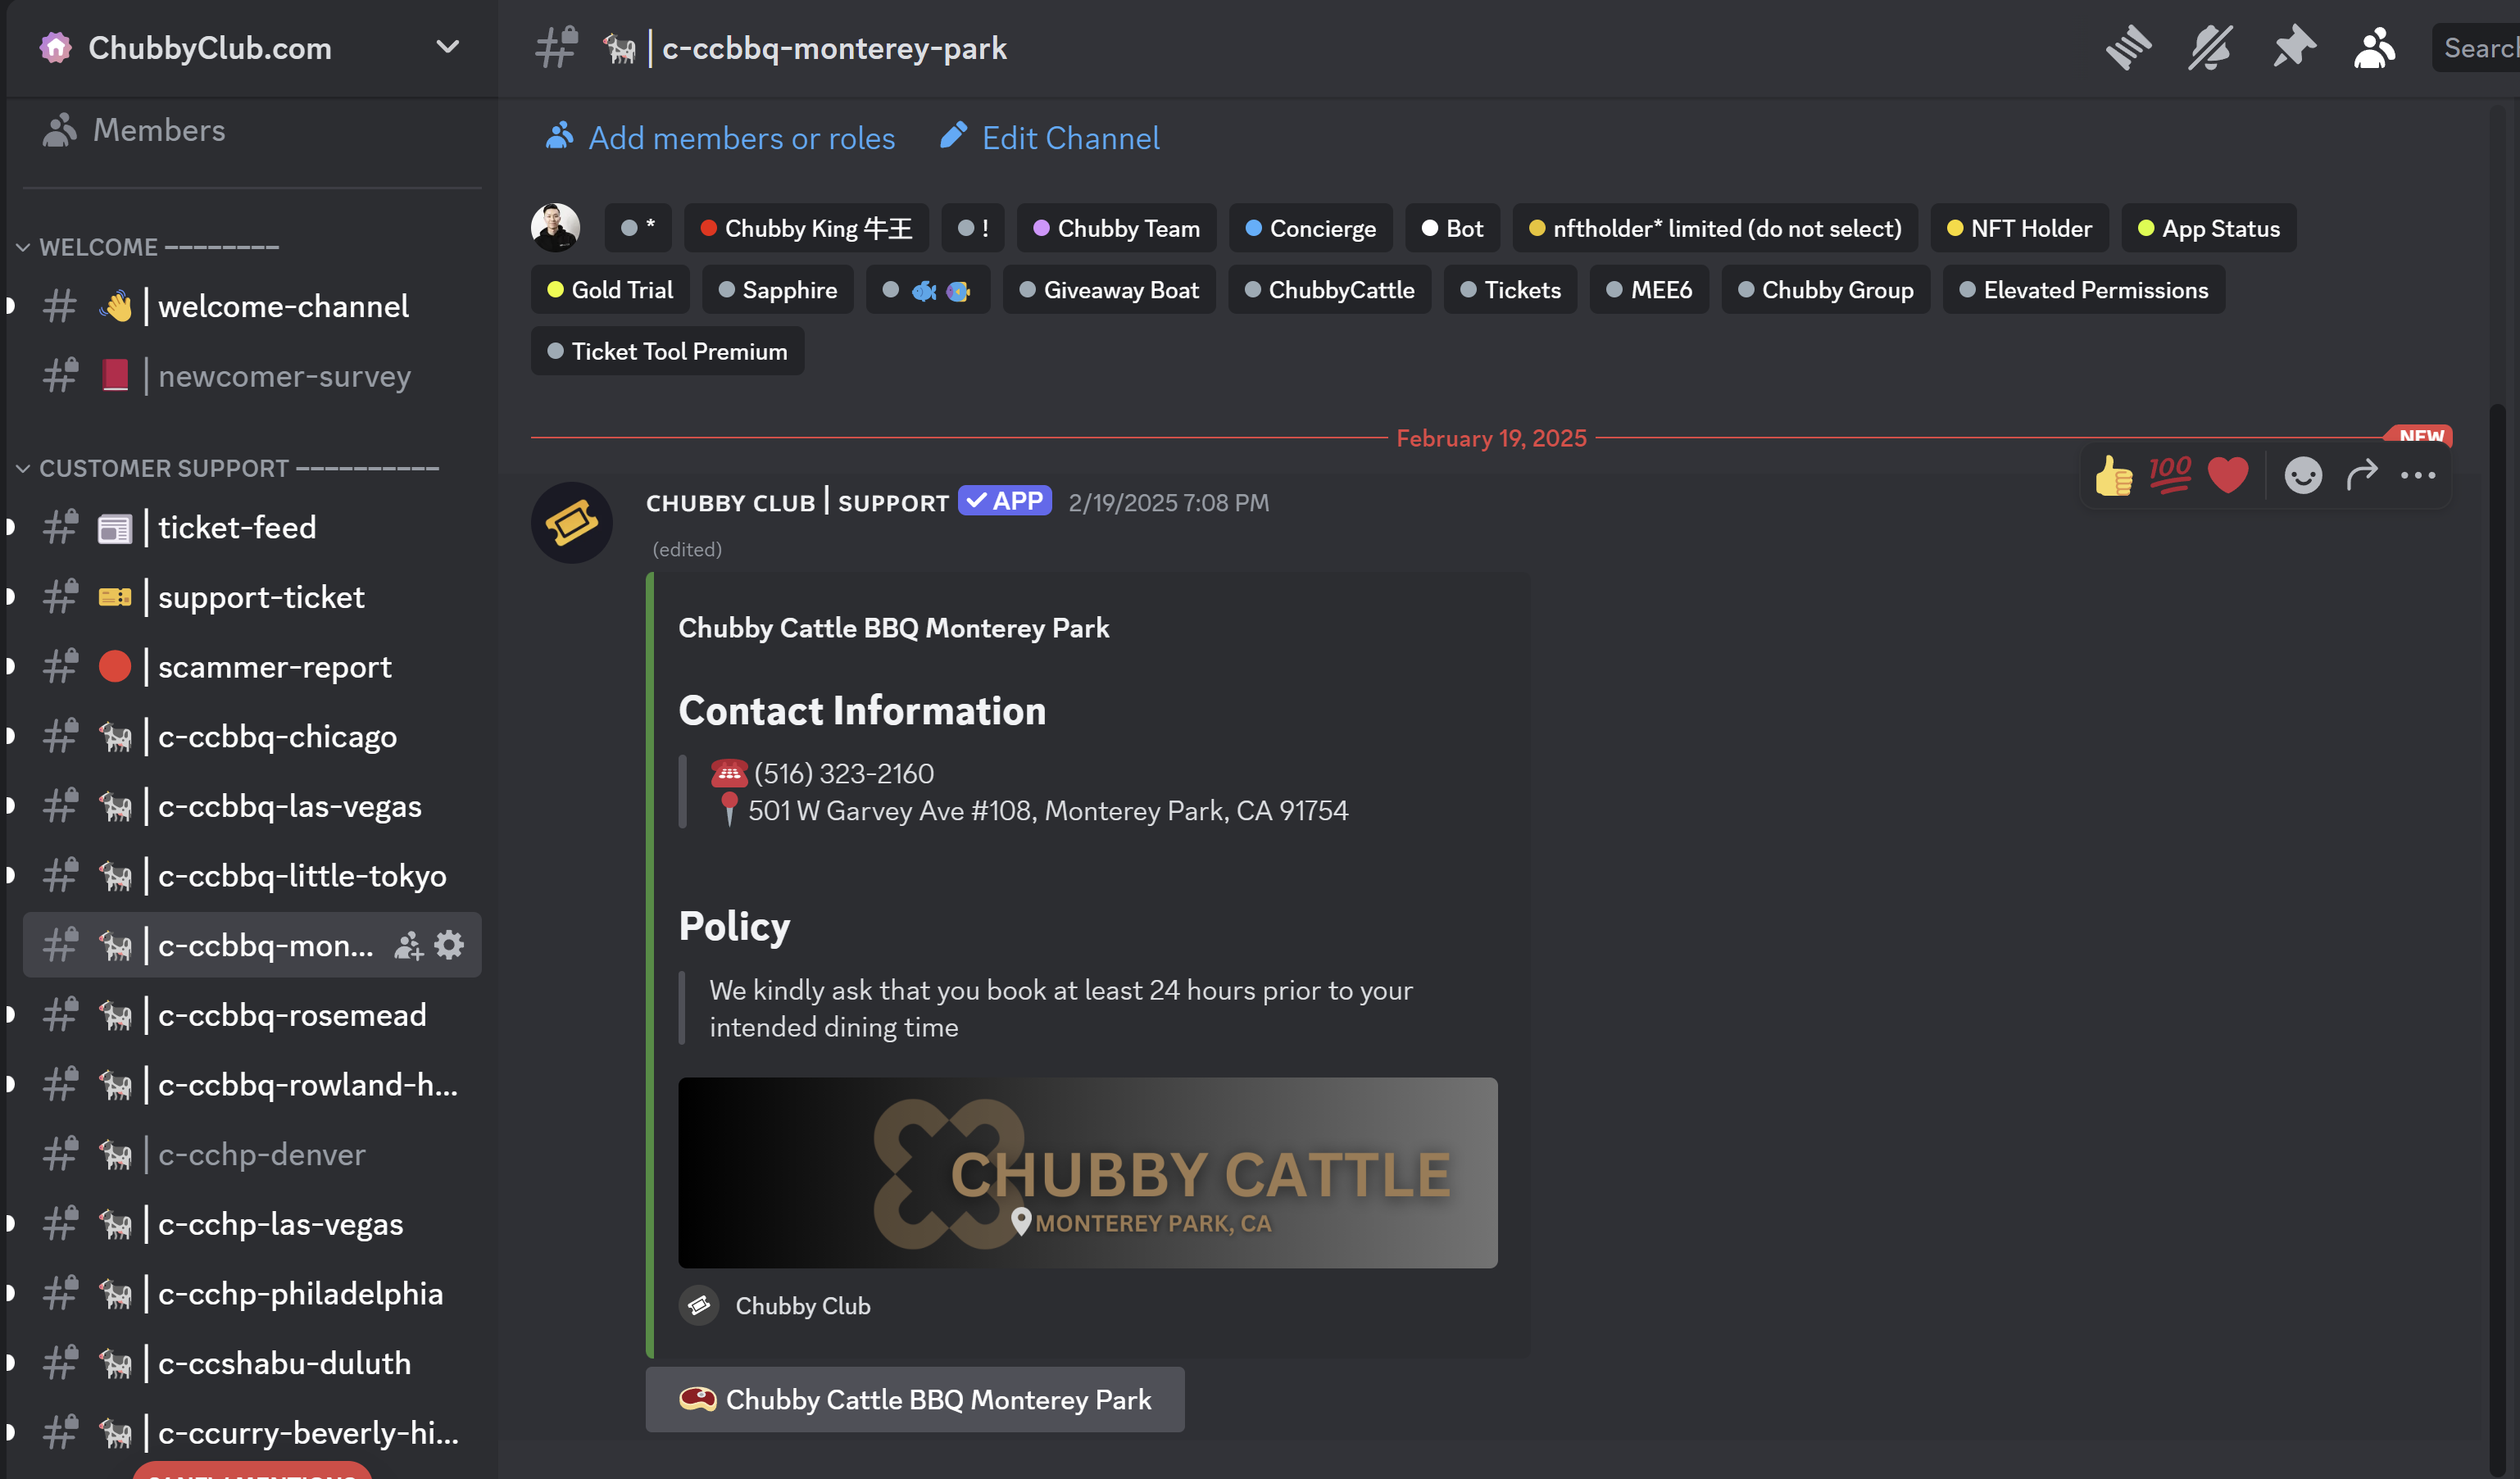
Task: Select the Ticket Tool Premium role chip
Action: tap(667, 351)
